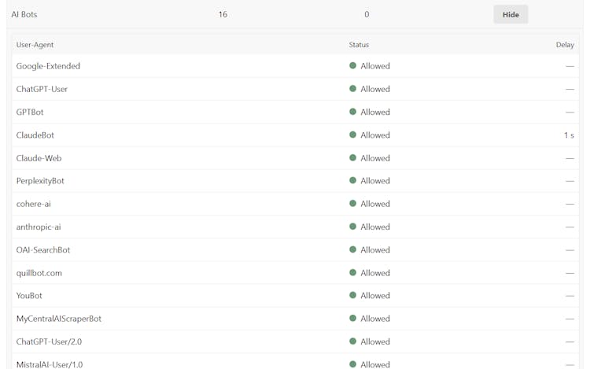Screen dimensions: 590x369
Task: Click the Status column header
Action: click(x=359, y=45)
